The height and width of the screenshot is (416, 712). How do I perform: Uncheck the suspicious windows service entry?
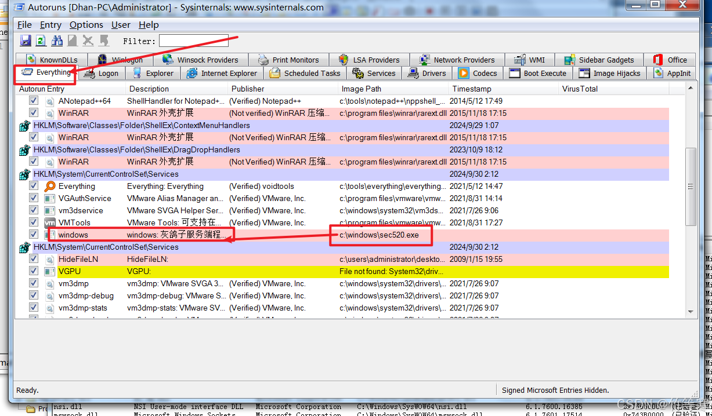tap(34, 235)
